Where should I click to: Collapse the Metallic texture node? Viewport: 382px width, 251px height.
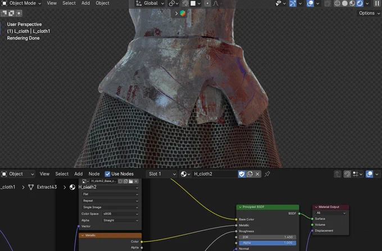tap(83, 235)
